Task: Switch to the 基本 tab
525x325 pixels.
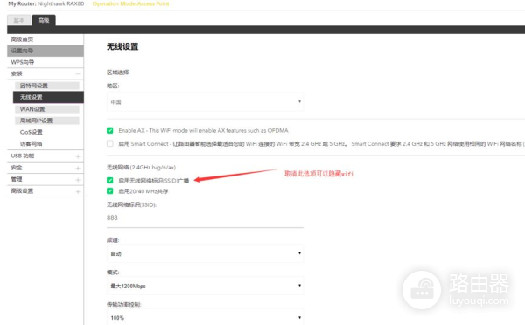Action: [x=19, y=20]
